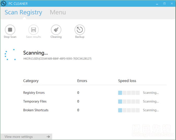Maximize the PC Cleaner window
This screenshot has height=140, width=176.
pyautogui.click(x=165, y=4)
